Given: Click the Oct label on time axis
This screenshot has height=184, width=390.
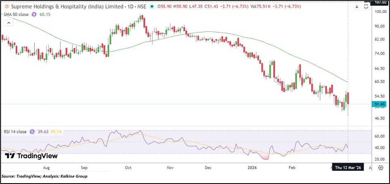Looking at the screenshot, I should pyautogui.click(x=128, y=168).
